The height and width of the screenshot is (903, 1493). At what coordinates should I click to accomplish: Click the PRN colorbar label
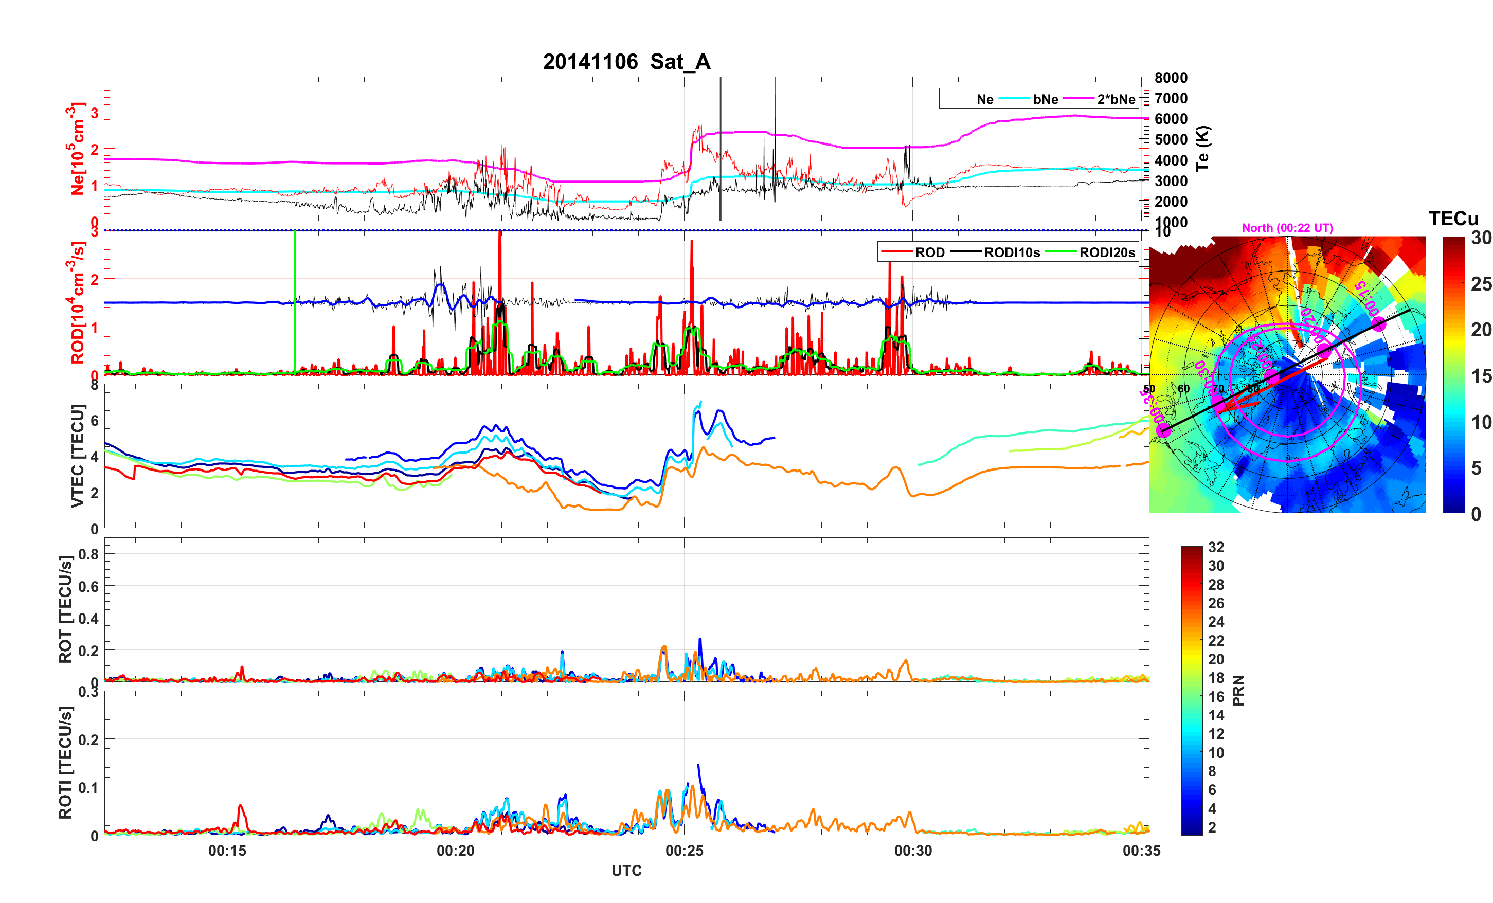tap(1238, 690)
